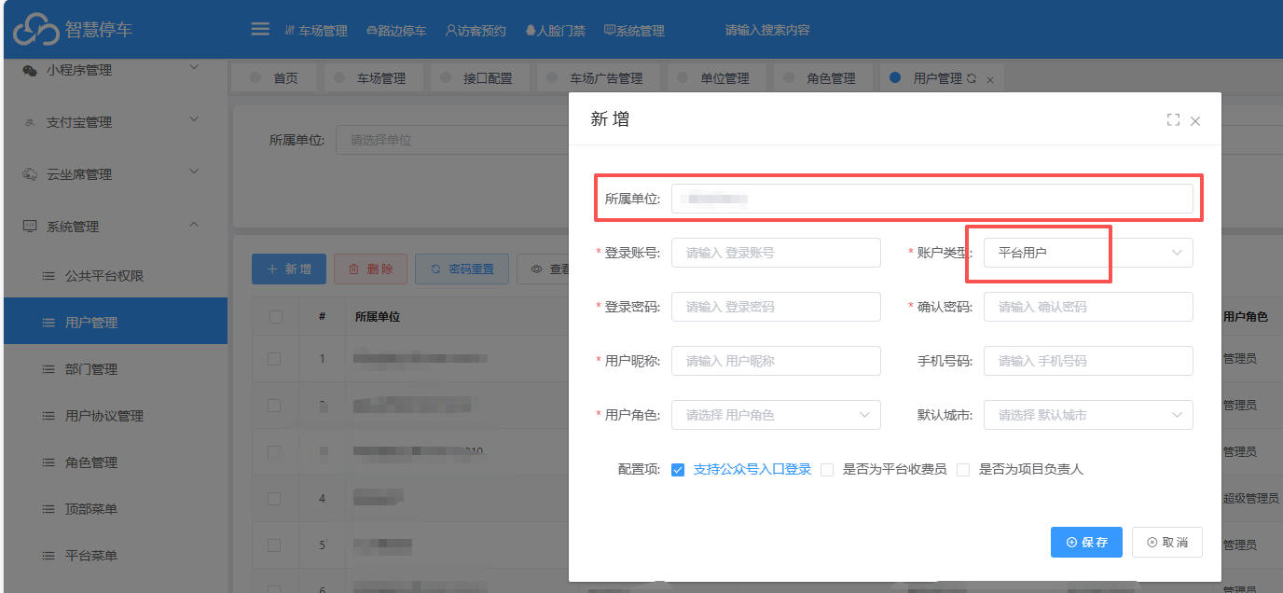This screenshot has width=1283, height=593.
Task: Click the 密码重置 button
Action: tap(462, 269)
